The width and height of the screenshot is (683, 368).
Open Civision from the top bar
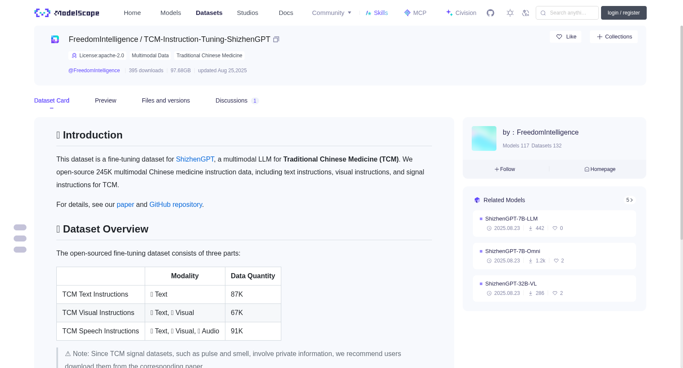[x=461, y=13]
